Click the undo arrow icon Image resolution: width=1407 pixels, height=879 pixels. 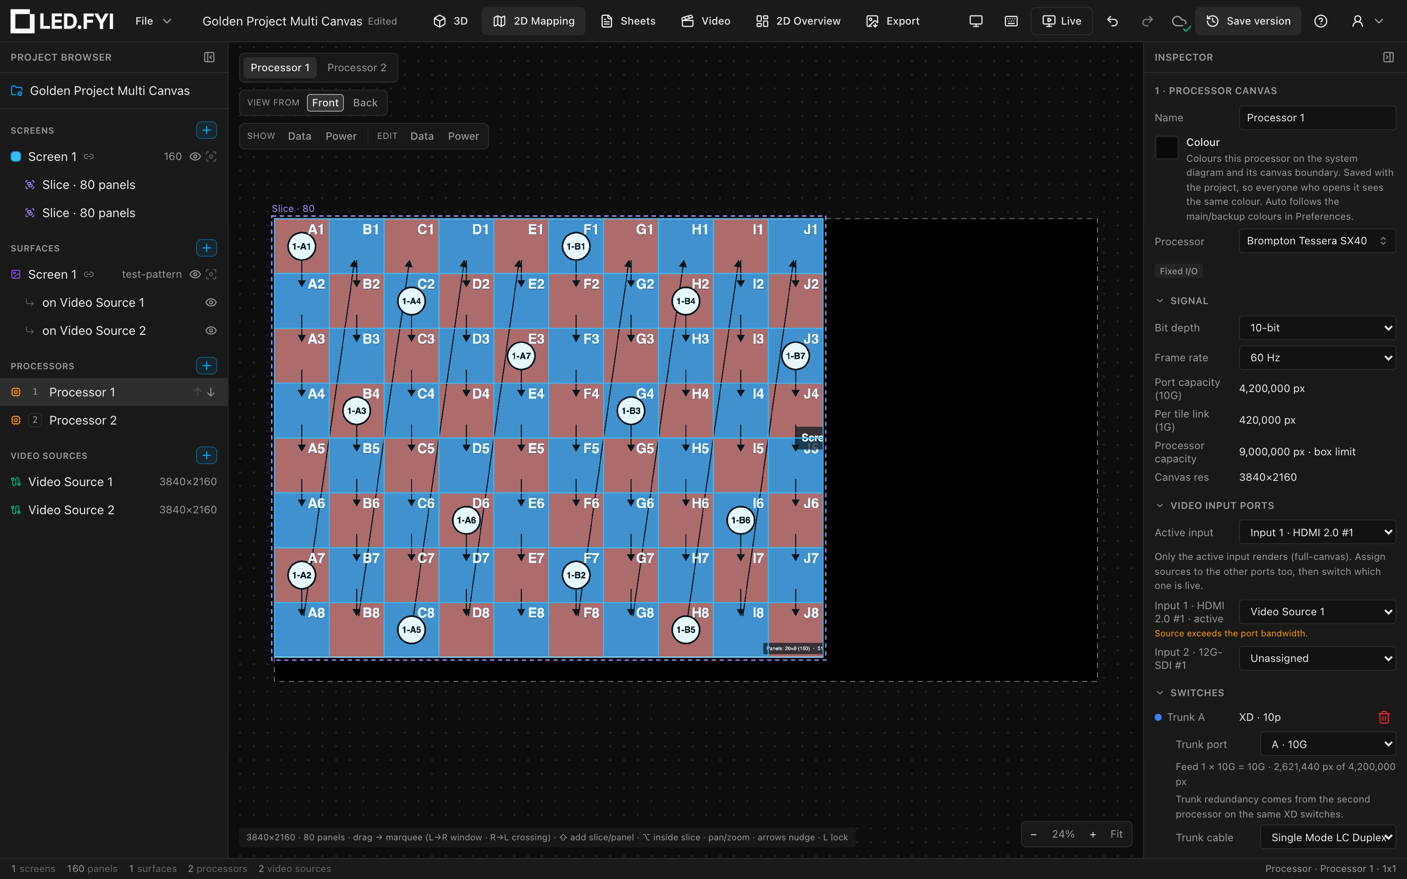click(1112, 21)
